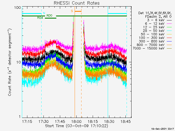The width and height of the screenshot is (175, 131).
Task: Select the '12 - 25 keV' legend label
Action: click(x=154, y=27)
